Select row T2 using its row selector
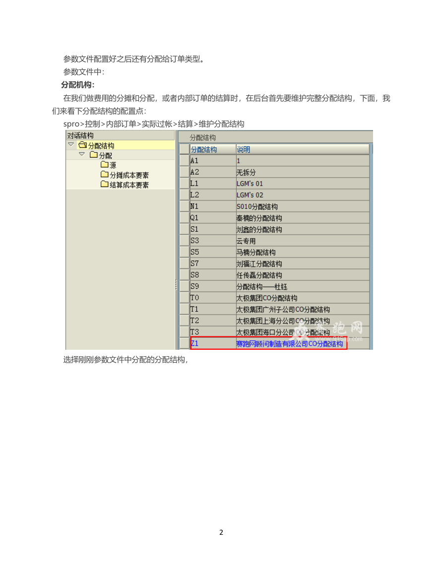Viewport: 443px width, 573px height. tap(184, 320)
